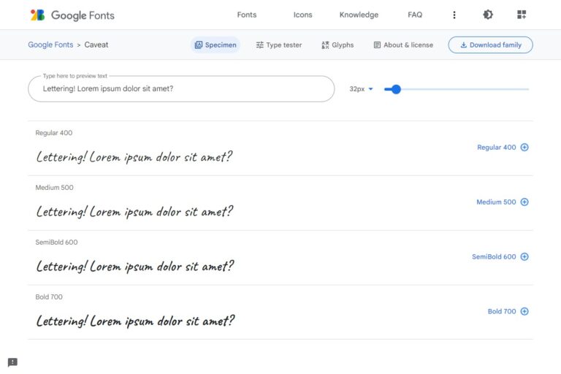This screenshot has width=561, height=374.
Task: Open the Knowledge page in header
Action: click(x=359, y=15)
